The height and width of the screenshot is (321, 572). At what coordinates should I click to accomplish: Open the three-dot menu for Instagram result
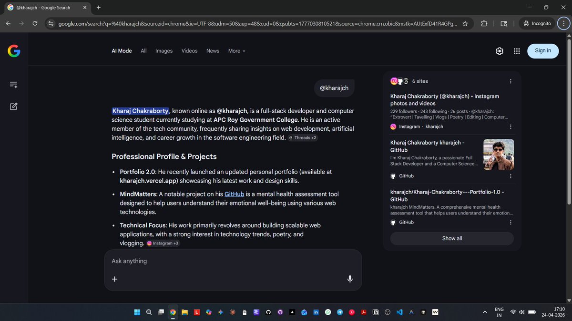511,126
